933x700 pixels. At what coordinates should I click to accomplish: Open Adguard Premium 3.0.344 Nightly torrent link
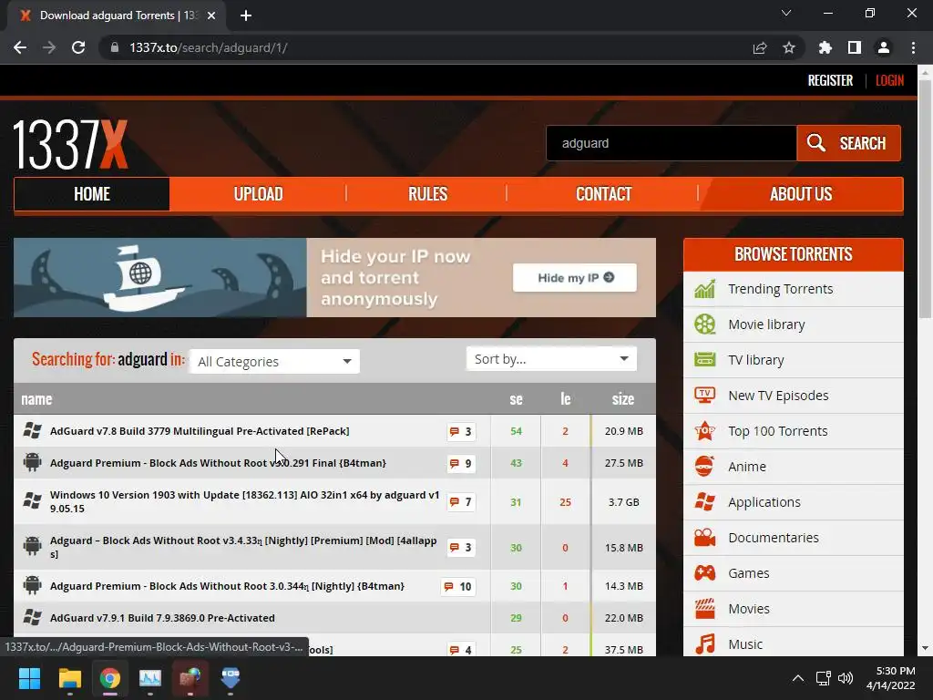click(x=227, y=586)
